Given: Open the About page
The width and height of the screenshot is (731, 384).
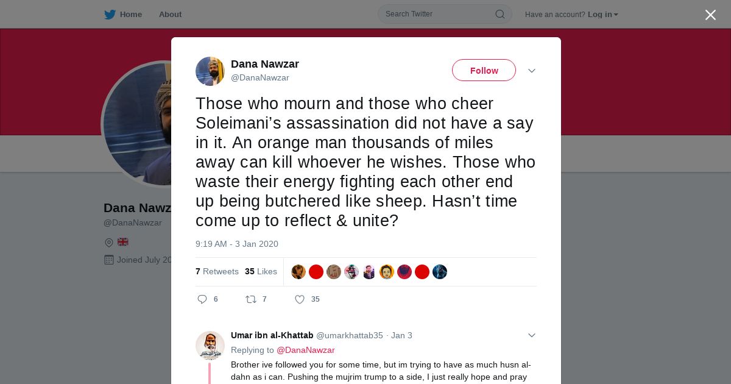Looking at the screenshot, I should [170, 15].
